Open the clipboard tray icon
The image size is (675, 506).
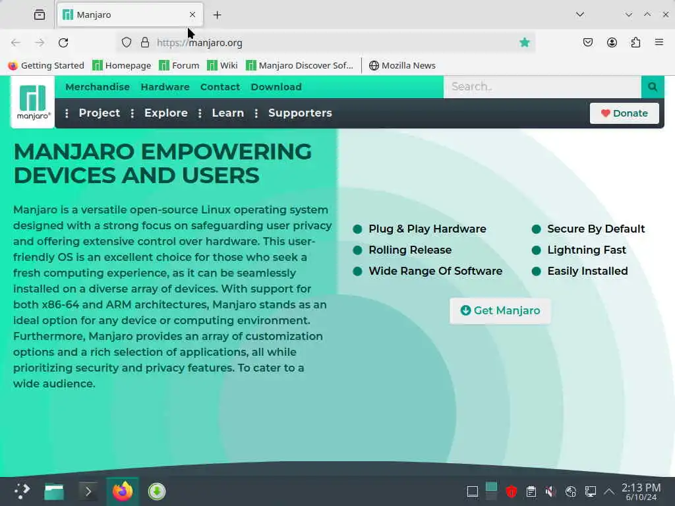click(x=531, y=492)
